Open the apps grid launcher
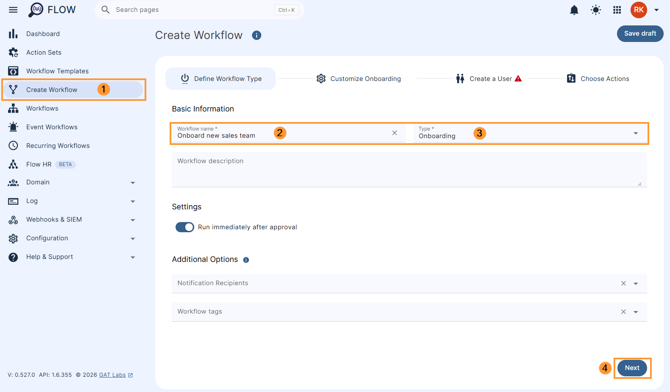670x392 pixels. 617,10
